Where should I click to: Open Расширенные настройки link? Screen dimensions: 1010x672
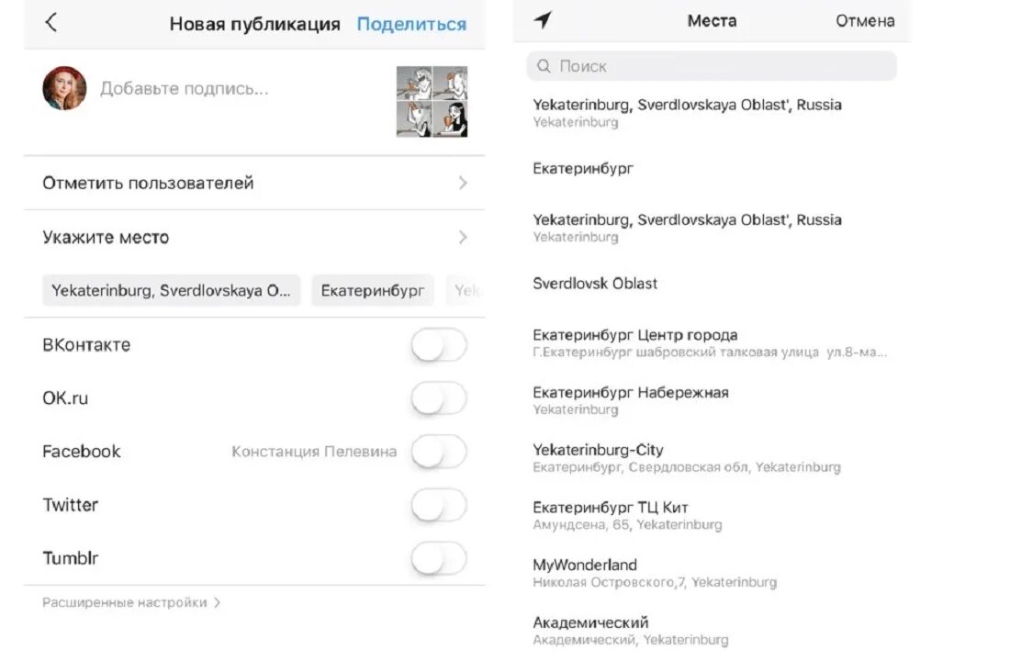(131, 603)
